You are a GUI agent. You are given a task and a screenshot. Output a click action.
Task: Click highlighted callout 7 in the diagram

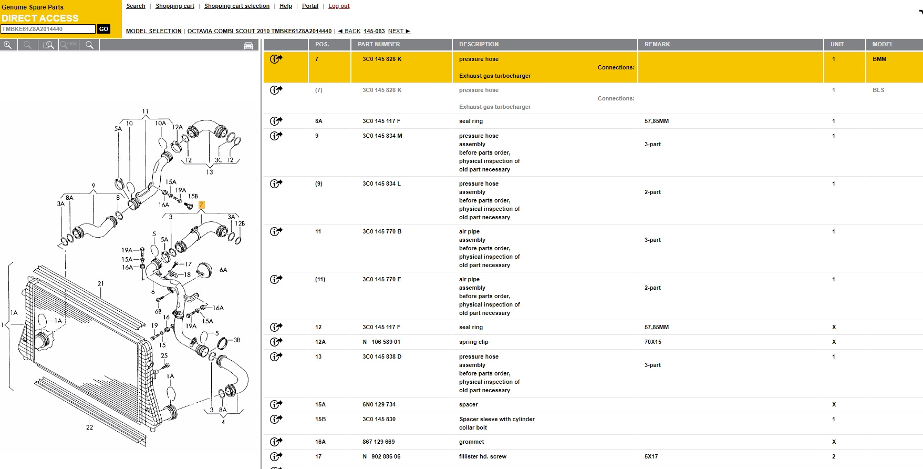(201, 205)
